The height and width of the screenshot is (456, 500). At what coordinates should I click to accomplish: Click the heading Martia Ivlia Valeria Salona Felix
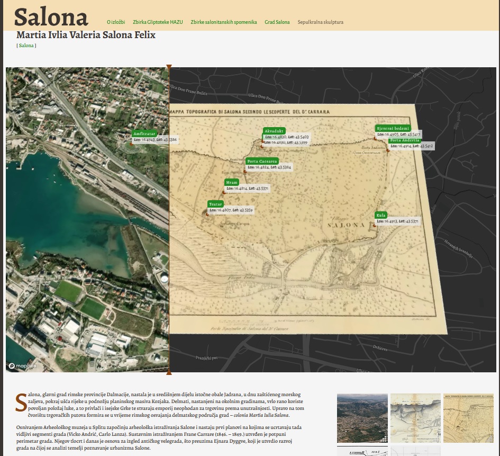86,35
